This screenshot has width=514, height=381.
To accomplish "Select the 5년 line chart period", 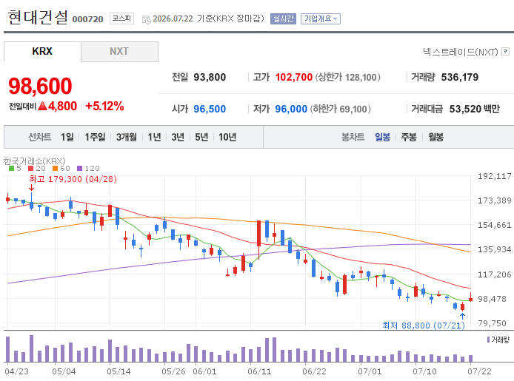I will 201,137.
